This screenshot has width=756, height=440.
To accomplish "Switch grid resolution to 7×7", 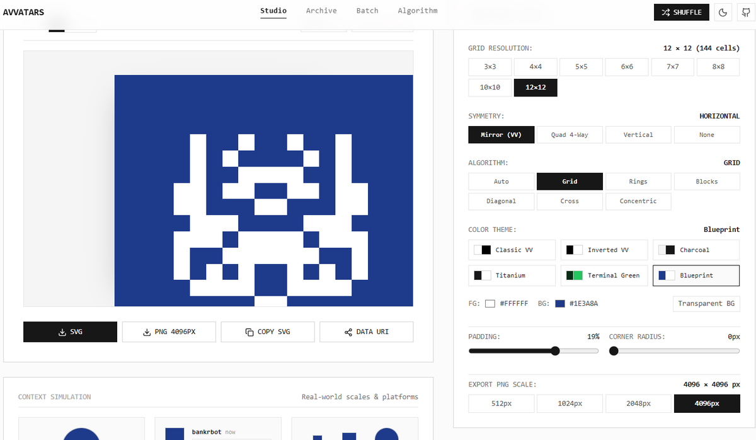I will click(x=673, y=67).
